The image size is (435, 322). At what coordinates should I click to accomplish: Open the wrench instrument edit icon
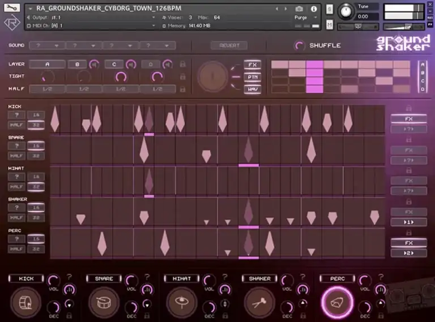click(x=12, y=7)
